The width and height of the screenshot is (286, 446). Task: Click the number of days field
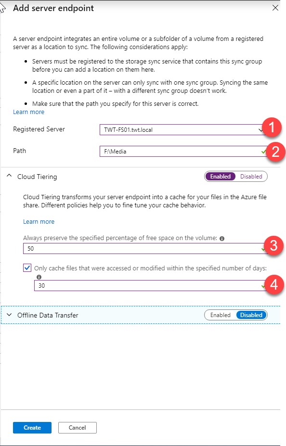[151, 286]
